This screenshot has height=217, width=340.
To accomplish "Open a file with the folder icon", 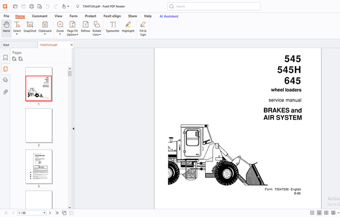I will point(15,7).
